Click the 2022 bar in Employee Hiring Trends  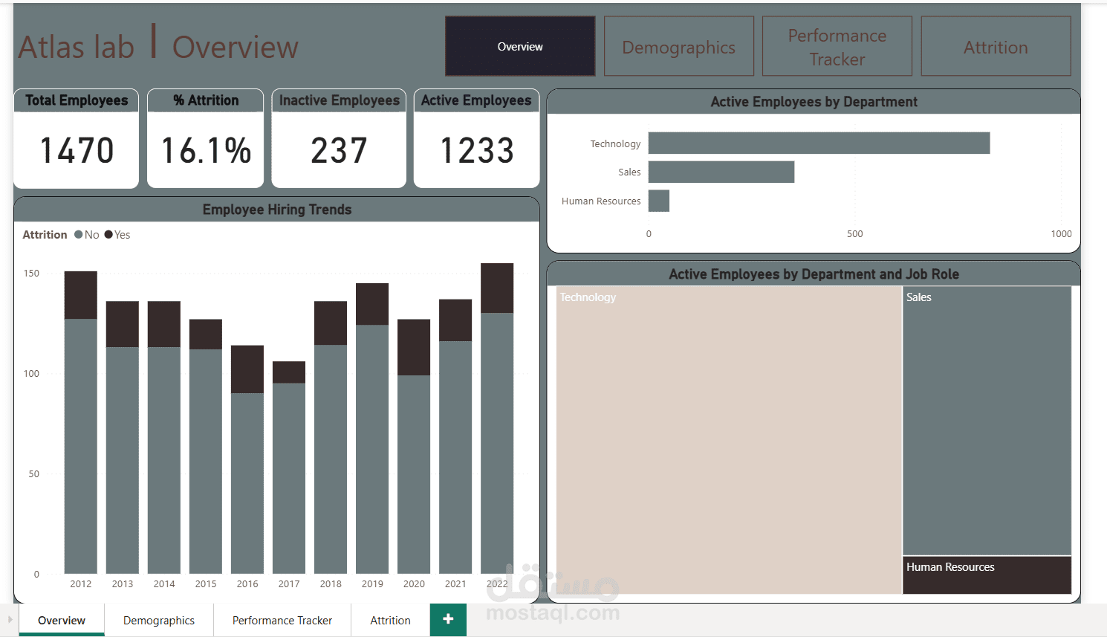click(496, 416)
